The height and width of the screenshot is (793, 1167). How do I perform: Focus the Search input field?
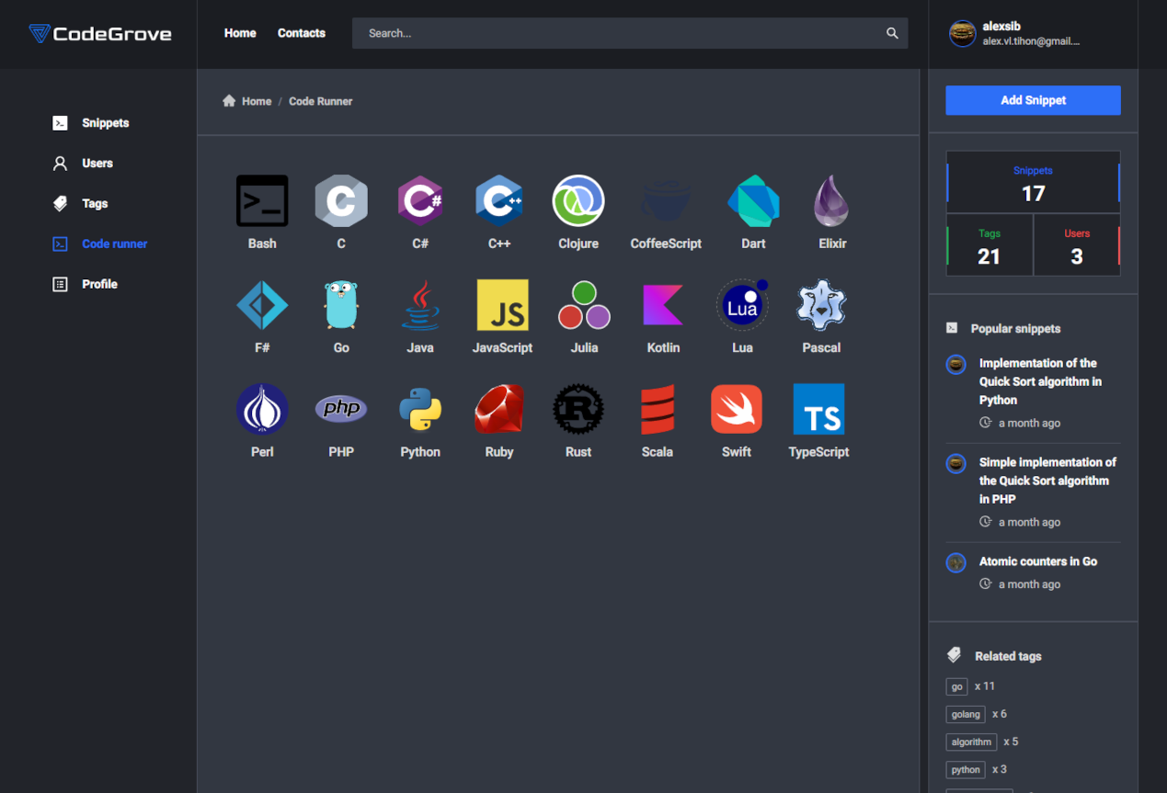(630, 33)
